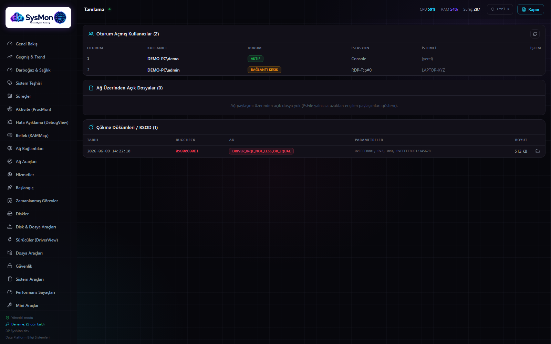Click the BAĞLANTI KESİK status badge

tap(264, 70)
